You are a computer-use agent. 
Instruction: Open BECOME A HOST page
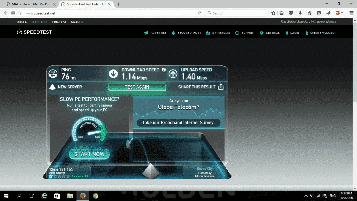click(x=186, y=33)
